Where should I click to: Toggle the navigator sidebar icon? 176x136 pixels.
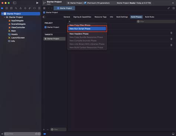pyautogui.click(x=14, y=3)
